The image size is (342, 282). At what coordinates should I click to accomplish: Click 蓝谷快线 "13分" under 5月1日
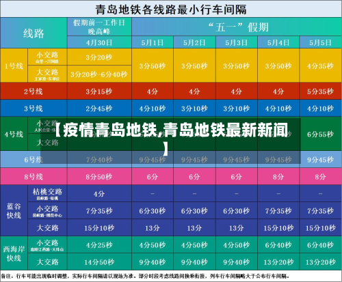[x=153, y=227]
